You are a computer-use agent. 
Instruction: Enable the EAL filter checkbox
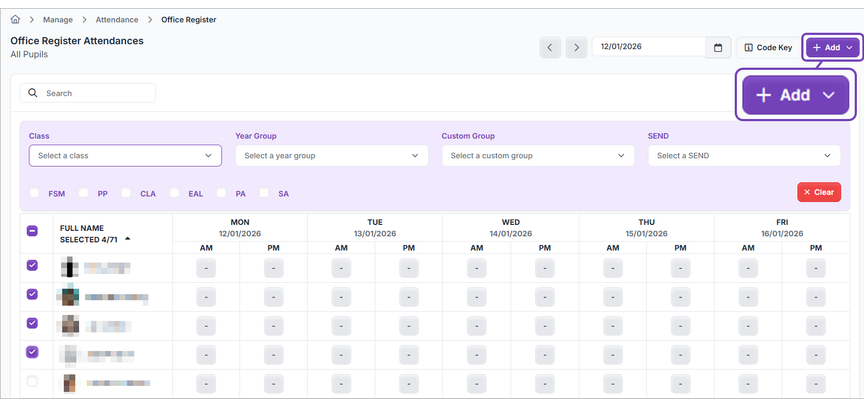tap(175, 193)
